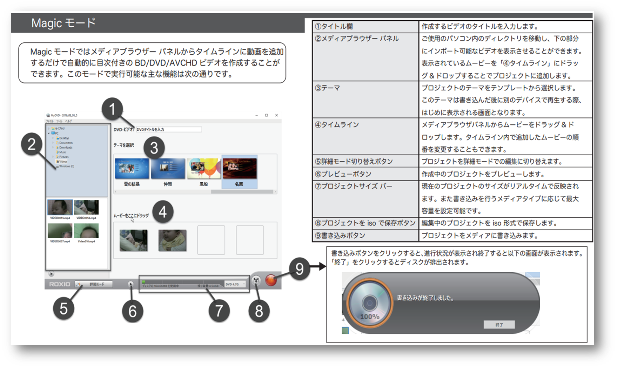Click the project preview play button

click(x=130, y=284)
